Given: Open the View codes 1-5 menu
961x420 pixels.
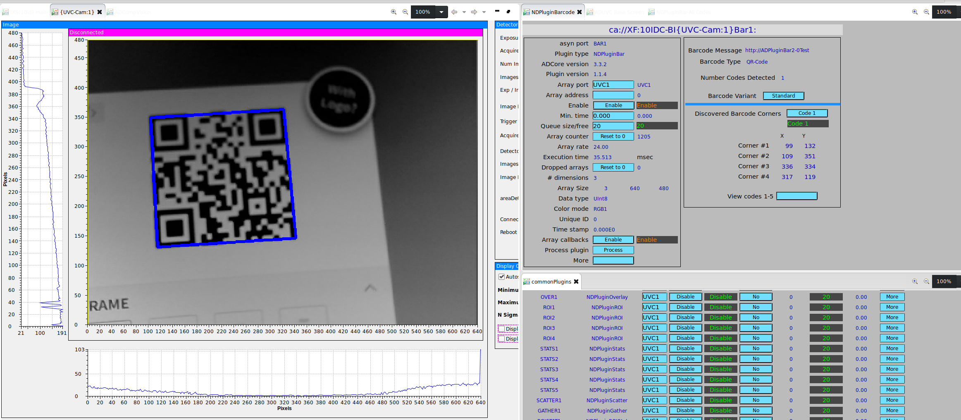Looking at the screenshot, I should point(796,196).
